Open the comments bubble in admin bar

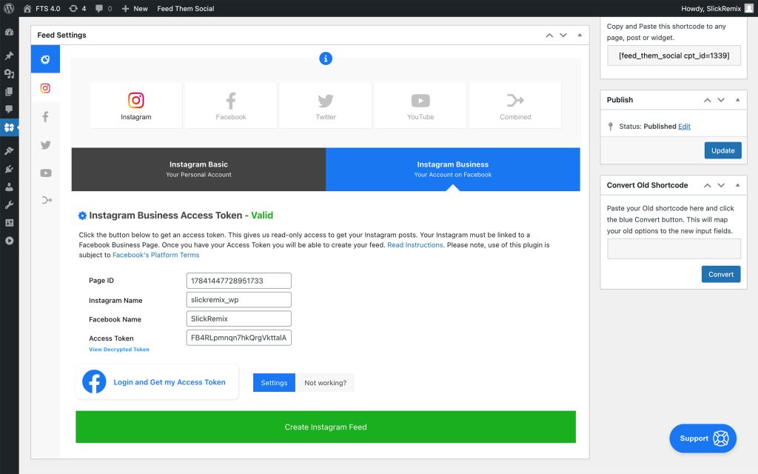coord(104,8)
